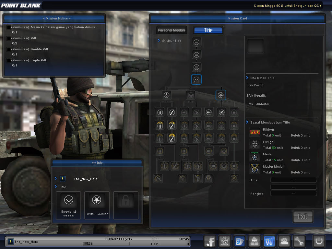Click the Cash 0 value
The height and width of the screenshot is (249, 332).
tap(188, 244)
